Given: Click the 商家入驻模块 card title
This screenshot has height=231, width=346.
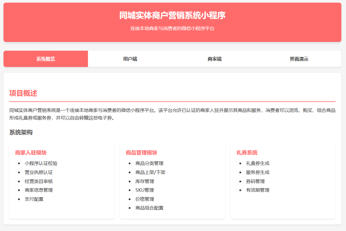Looking at the screenshot, I should pos(31,153).
